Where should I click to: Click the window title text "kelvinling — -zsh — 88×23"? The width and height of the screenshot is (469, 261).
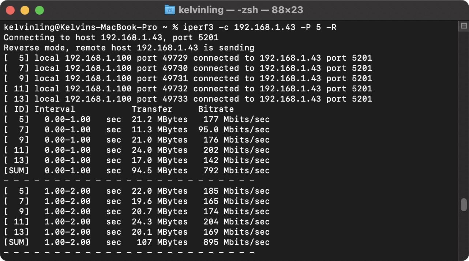[x=241, y=10]
